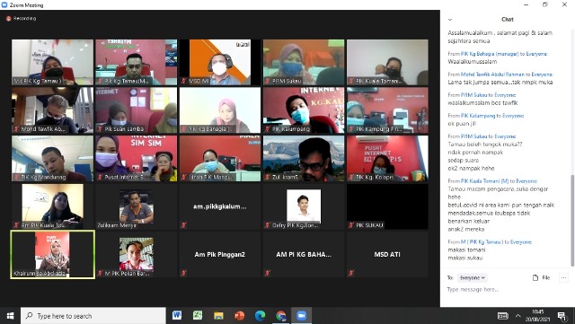Open the Everyone recipient dropdown
Screen dimensions: 575x324
(x=473, y=278)
